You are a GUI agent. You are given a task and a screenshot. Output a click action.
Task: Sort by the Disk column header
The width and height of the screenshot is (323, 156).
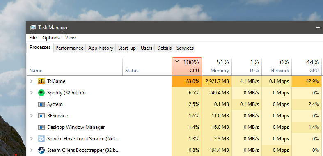coord(247,67)
